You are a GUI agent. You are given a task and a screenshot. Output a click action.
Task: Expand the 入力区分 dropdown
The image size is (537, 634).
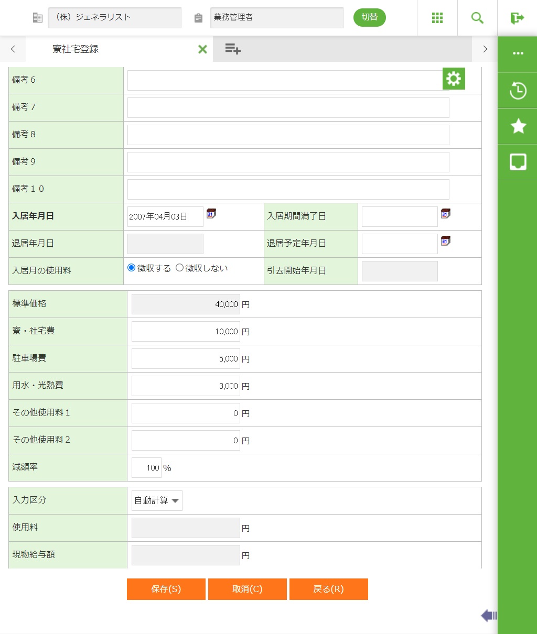[x=157, y=500]
